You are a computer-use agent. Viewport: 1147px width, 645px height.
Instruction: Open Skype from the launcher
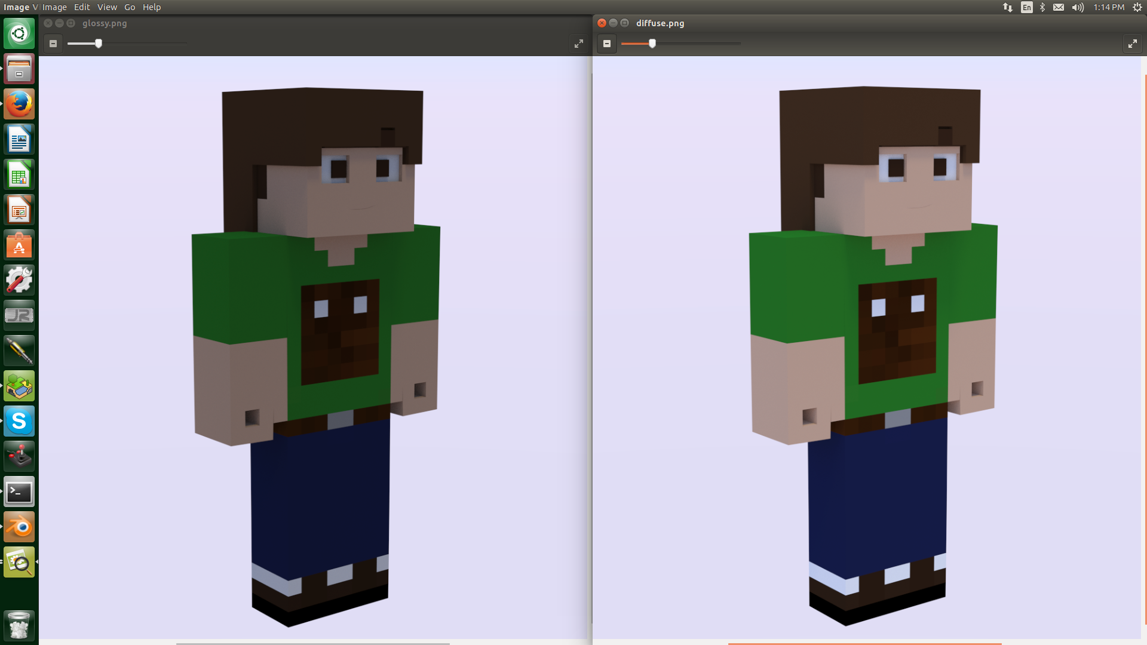[x=19, y=422]
